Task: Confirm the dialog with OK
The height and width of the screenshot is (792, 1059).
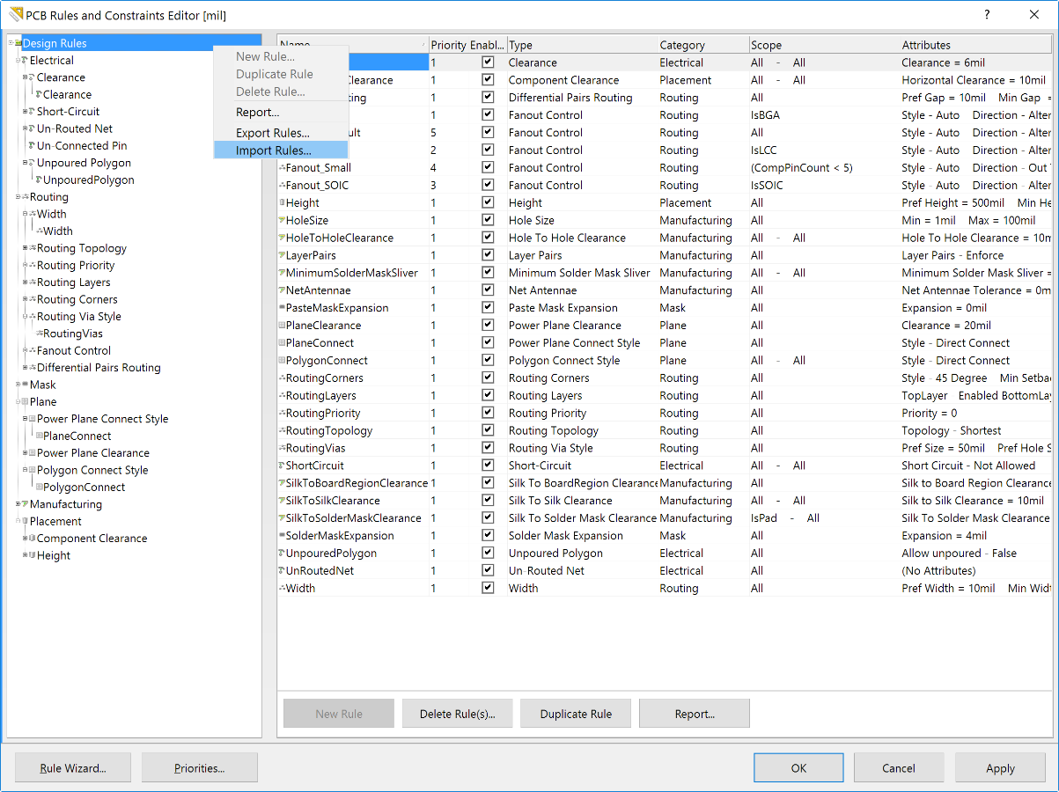Action: pos(798,768)
